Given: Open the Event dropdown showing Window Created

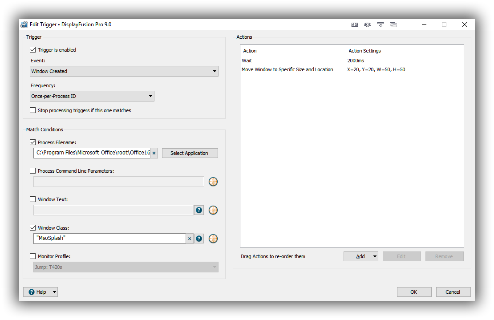Looking at the screenshot, I should [124, 71].
